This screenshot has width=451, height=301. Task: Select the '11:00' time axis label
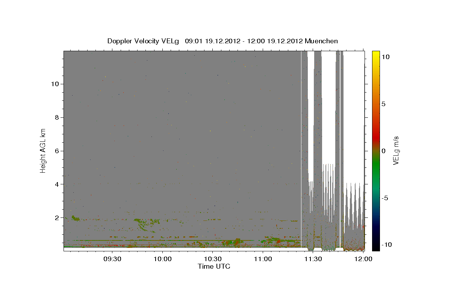pyautogui.click(x=263, y=259)
